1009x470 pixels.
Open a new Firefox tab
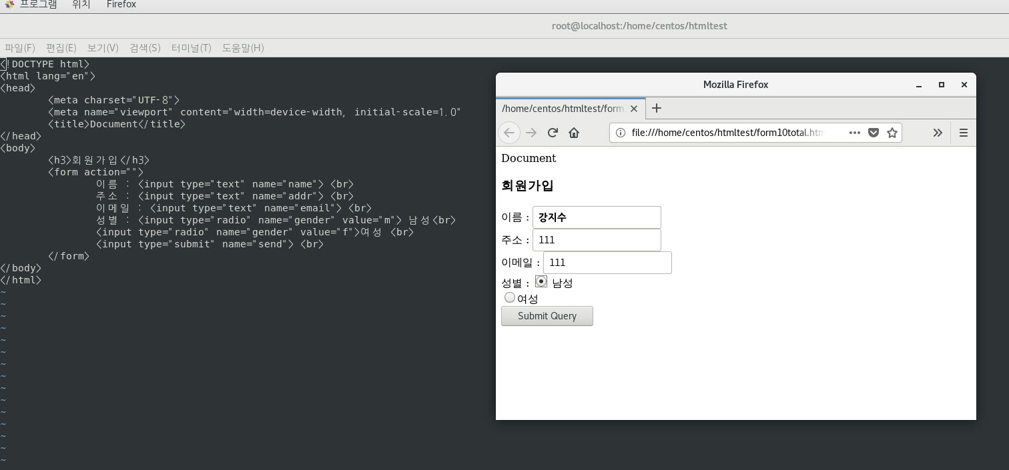point(657,108)
